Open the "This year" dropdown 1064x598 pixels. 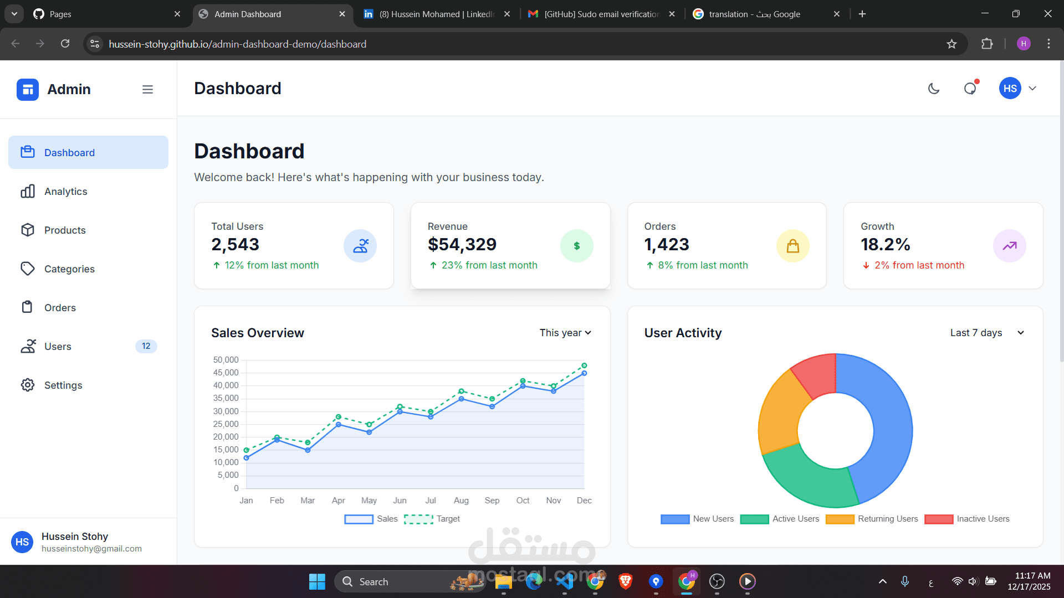pos(565,333)
